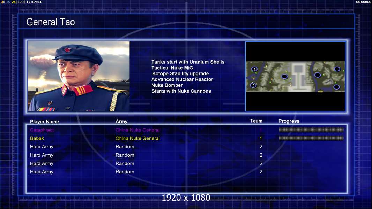Viewport: 372px width, 209px height.
Task: Click the 'Team' column header
Action: 256,121
